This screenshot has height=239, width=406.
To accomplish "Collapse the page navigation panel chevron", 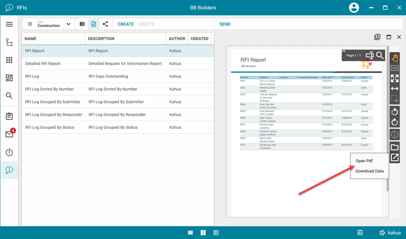I will click(x=344, y=51).
